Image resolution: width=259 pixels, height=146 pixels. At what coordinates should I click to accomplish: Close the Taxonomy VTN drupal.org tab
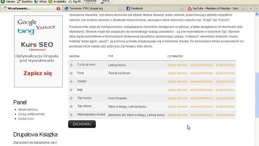click(x=120, y=8)
